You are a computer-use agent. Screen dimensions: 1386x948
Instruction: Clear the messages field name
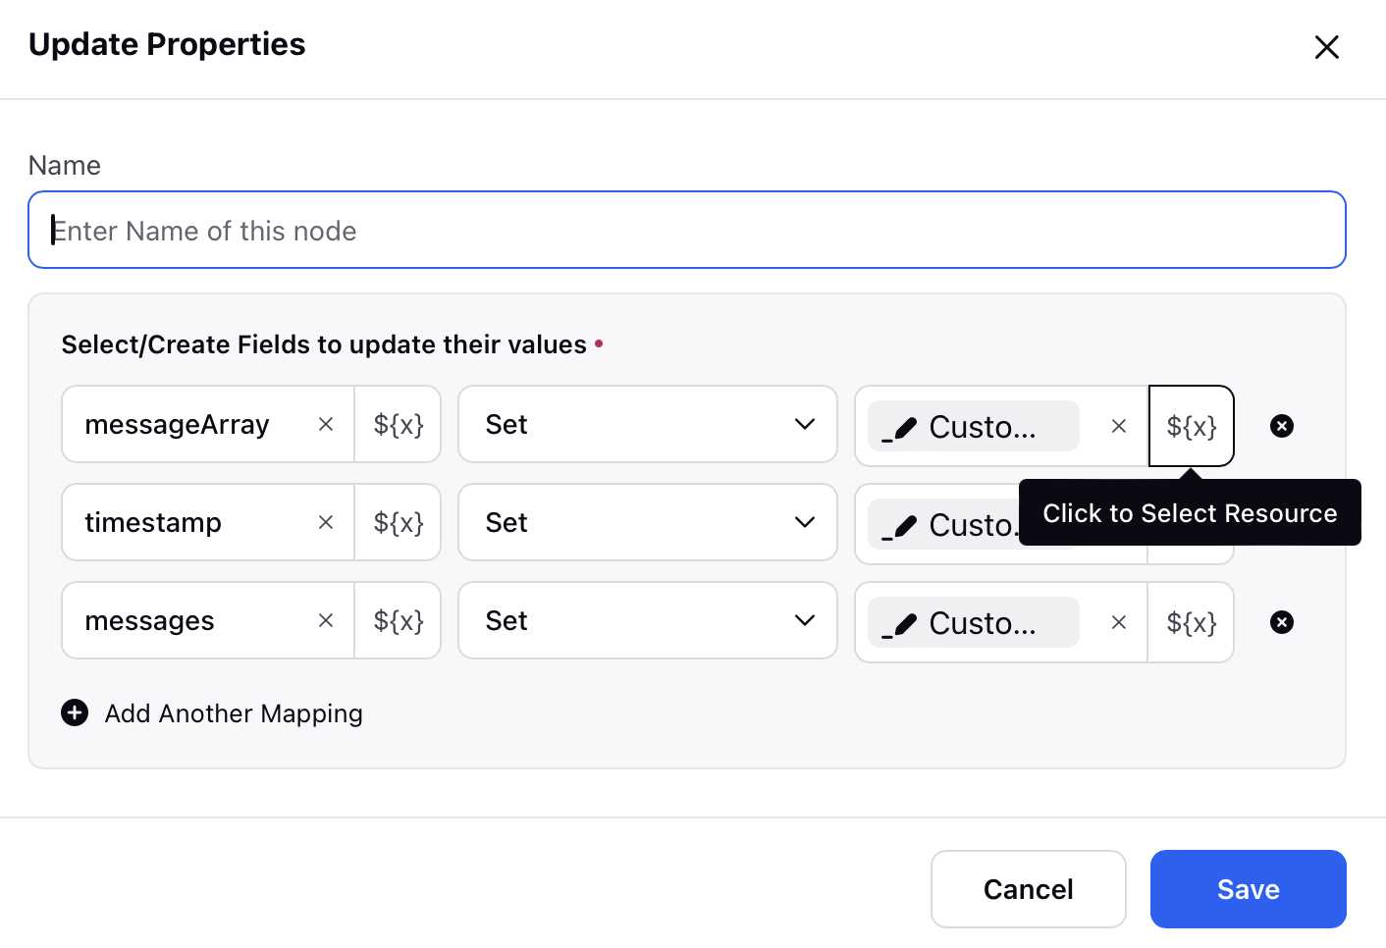pyautogui.click(x=326, y=620)
